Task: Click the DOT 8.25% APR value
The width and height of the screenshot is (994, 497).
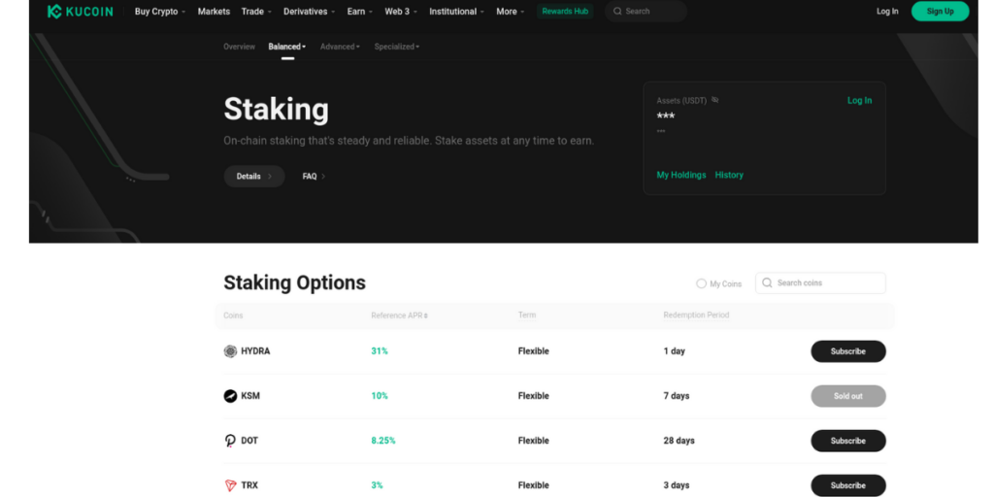Action: 382,441
